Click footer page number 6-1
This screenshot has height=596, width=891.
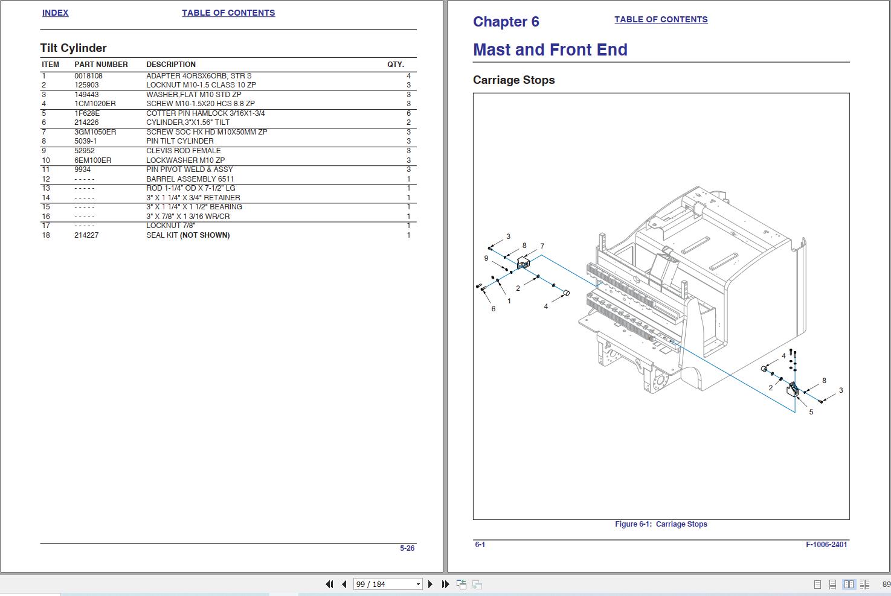click(480, 545)
